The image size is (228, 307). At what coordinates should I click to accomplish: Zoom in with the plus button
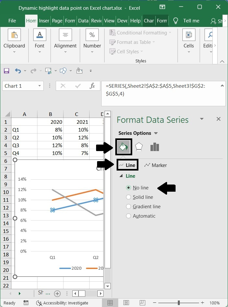point(203,303)
